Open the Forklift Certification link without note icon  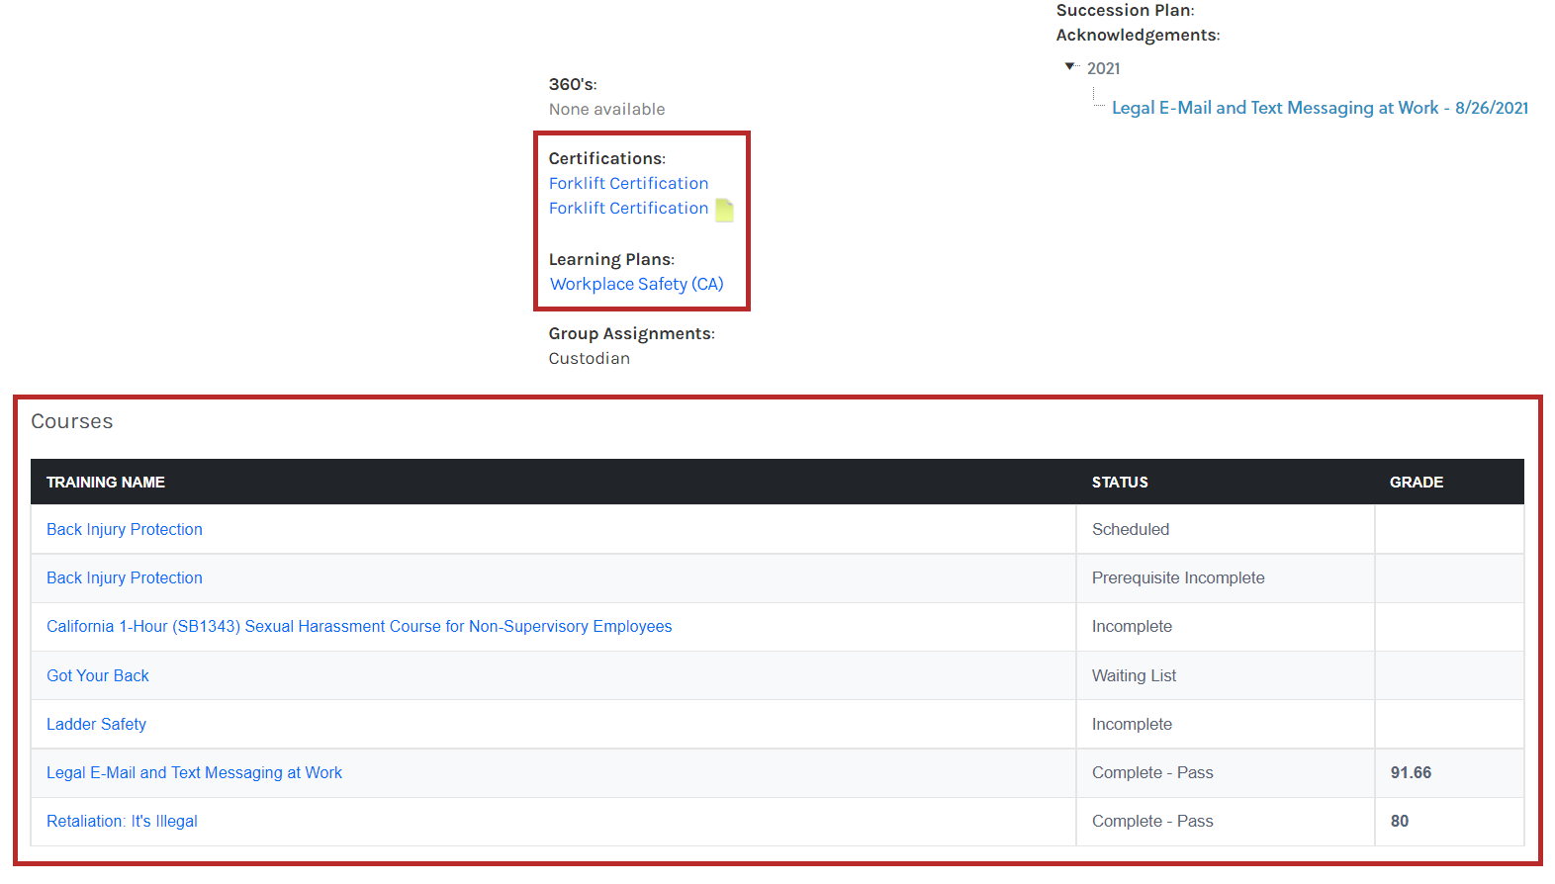(628, 183)
